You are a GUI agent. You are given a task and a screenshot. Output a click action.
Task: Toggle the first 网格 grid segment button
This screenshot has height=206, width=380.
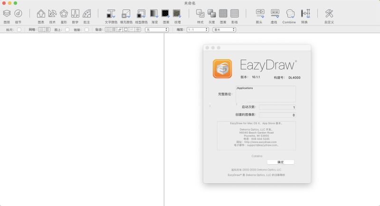(41, 30)
